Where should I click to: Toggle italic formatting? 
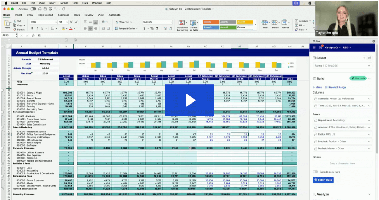point(37,28)
